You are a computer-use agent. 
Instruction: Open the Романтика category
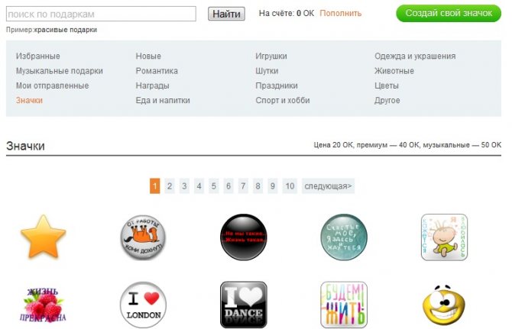tap(157, 71)
